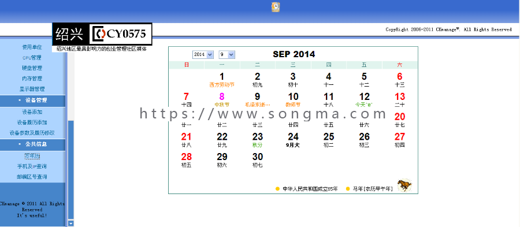Open CPU管理 in the sidebar
The image size is (520, 227).
[x=32, y=58]
